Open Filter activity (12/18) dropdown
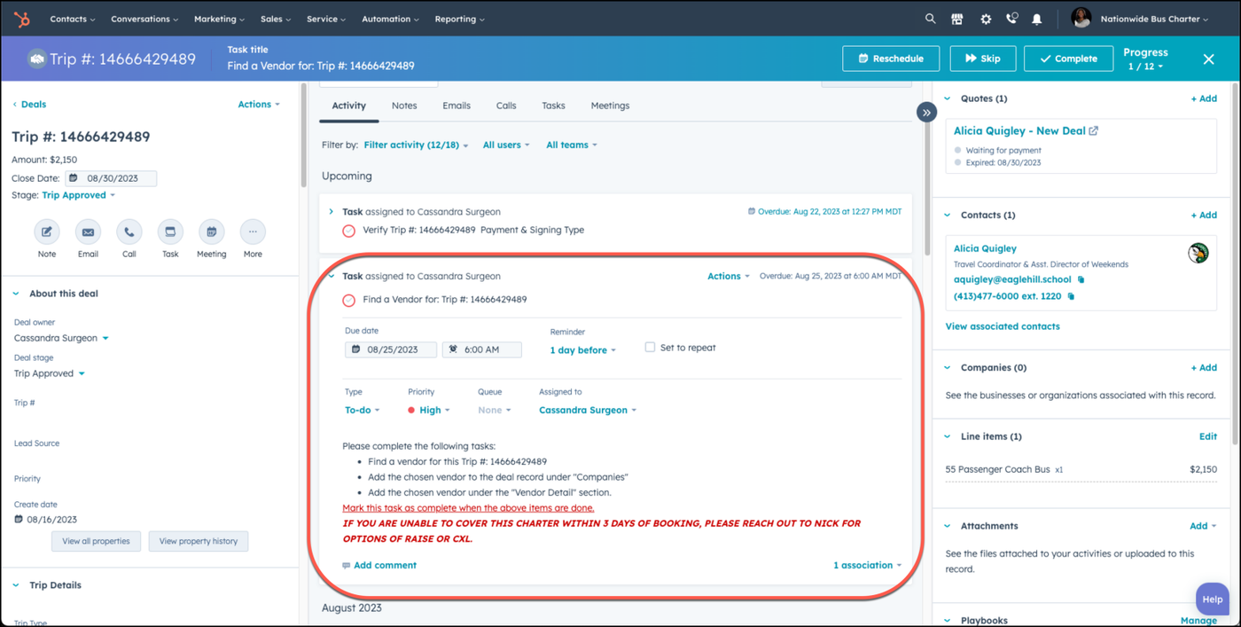Viewport: 1241px width, 627px height. pyautogui.click(x=416, y=145)
